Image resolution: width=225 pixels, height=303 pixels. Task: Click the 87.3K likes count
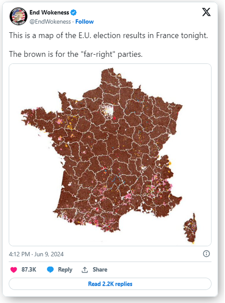29,270
